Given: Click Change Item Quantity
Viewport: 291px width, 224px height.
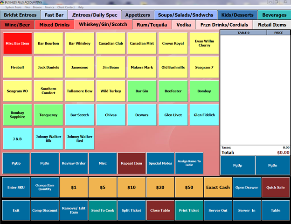Looking at the screenshot, I should pos(45,188).
